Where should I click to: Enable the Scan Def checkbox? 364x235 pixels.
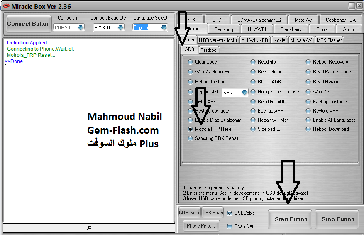[230, 226]
